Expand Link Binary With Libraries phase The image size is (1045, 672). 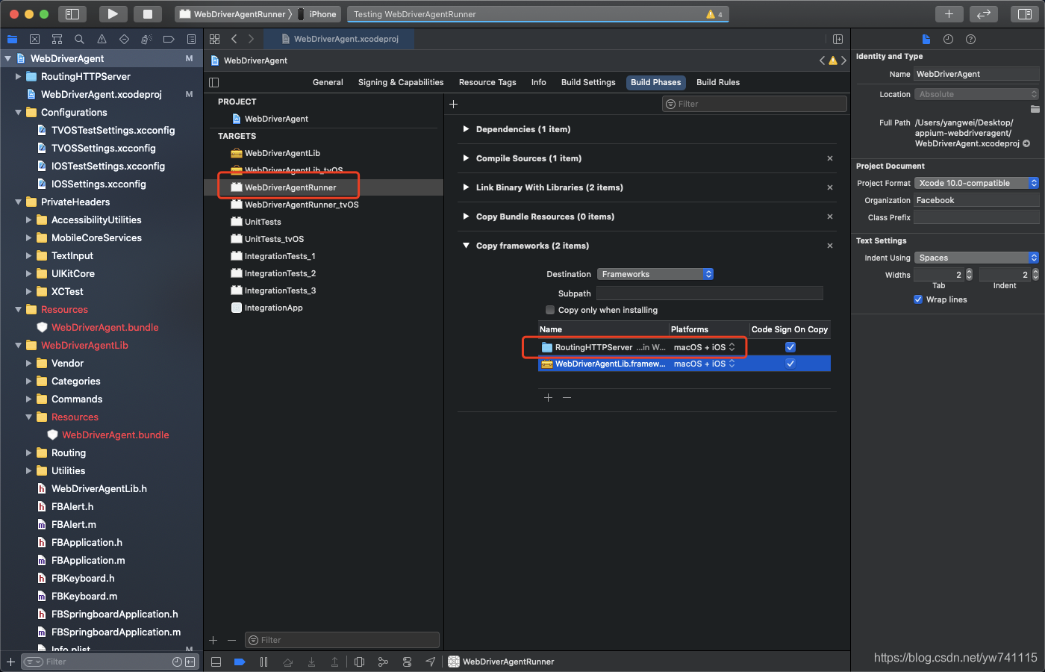466,187
